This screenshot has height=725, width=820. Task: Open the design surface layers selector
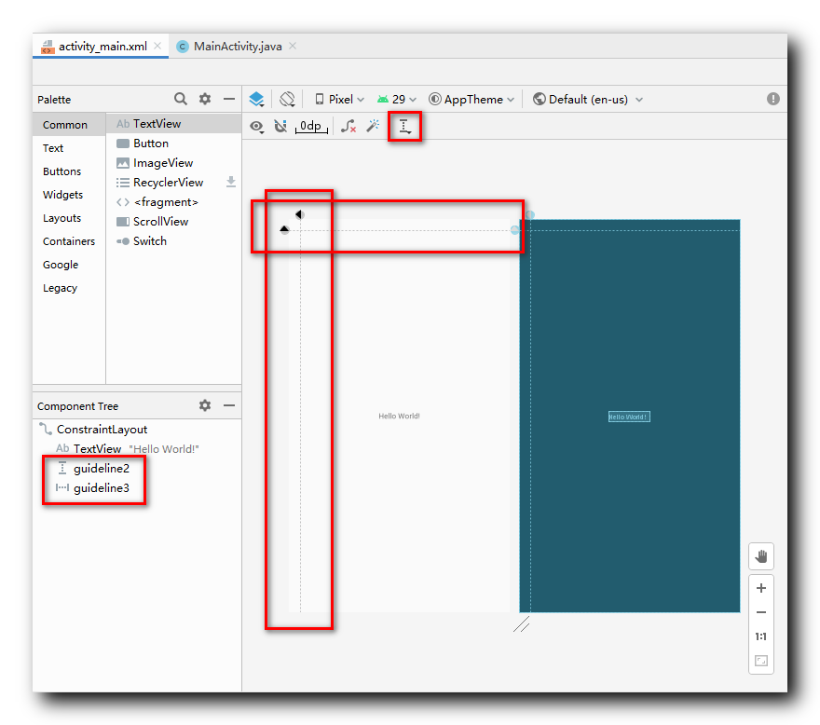(257, 99)
